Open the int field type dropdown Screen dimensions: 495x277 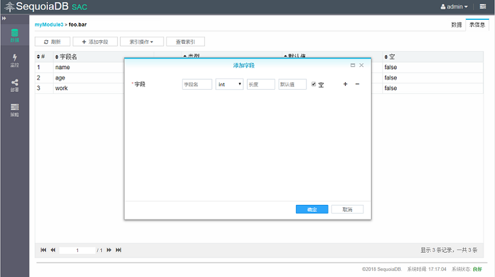click(229, 84)
